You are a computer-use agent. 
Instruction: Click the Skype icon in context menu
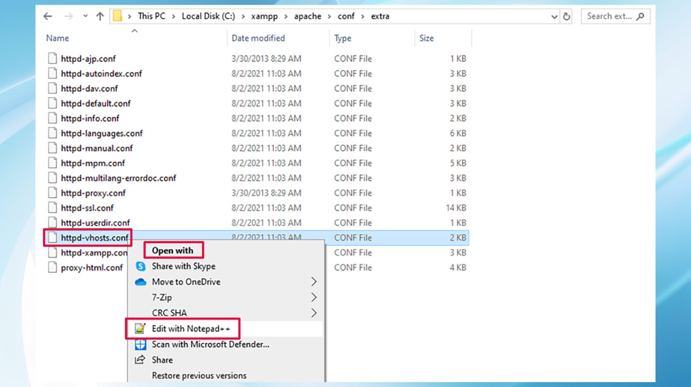140,266
